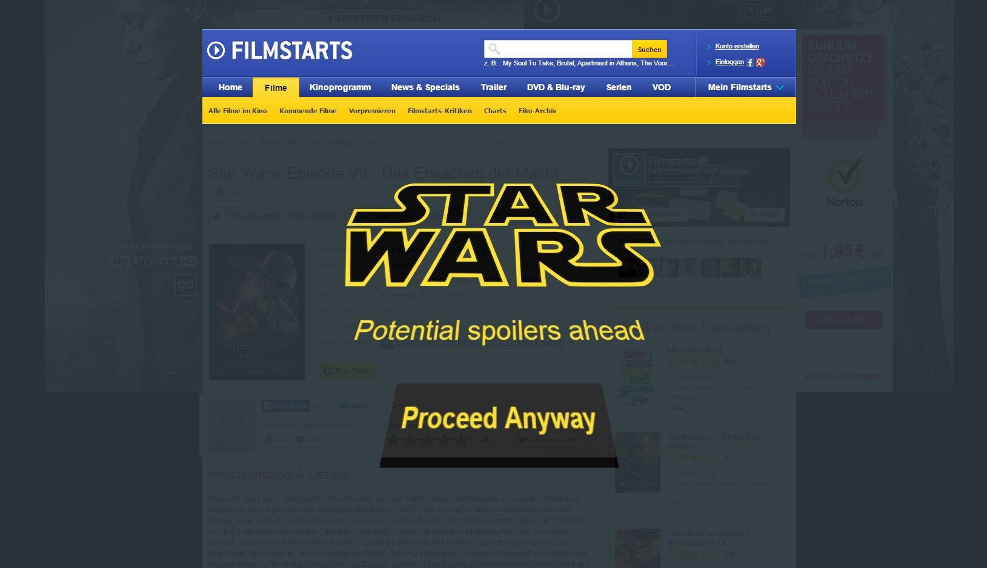Click the Star Wars logo on overlay

click(x=502, y=235)
